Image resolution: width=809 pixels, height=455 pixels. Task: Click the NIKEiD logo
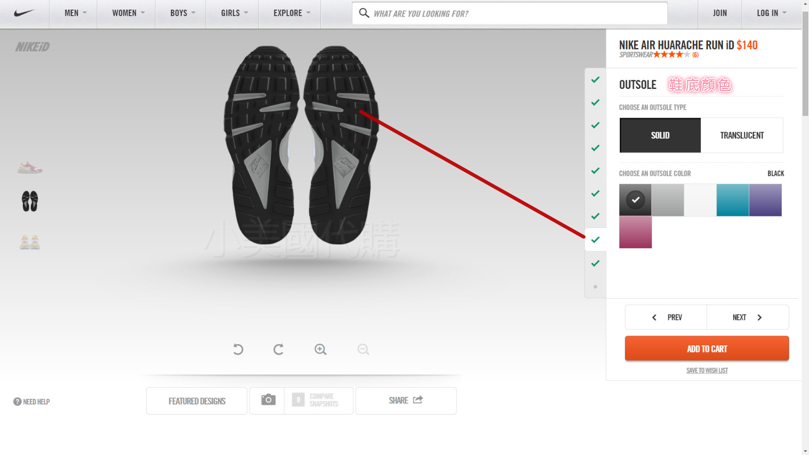point(32,47)
